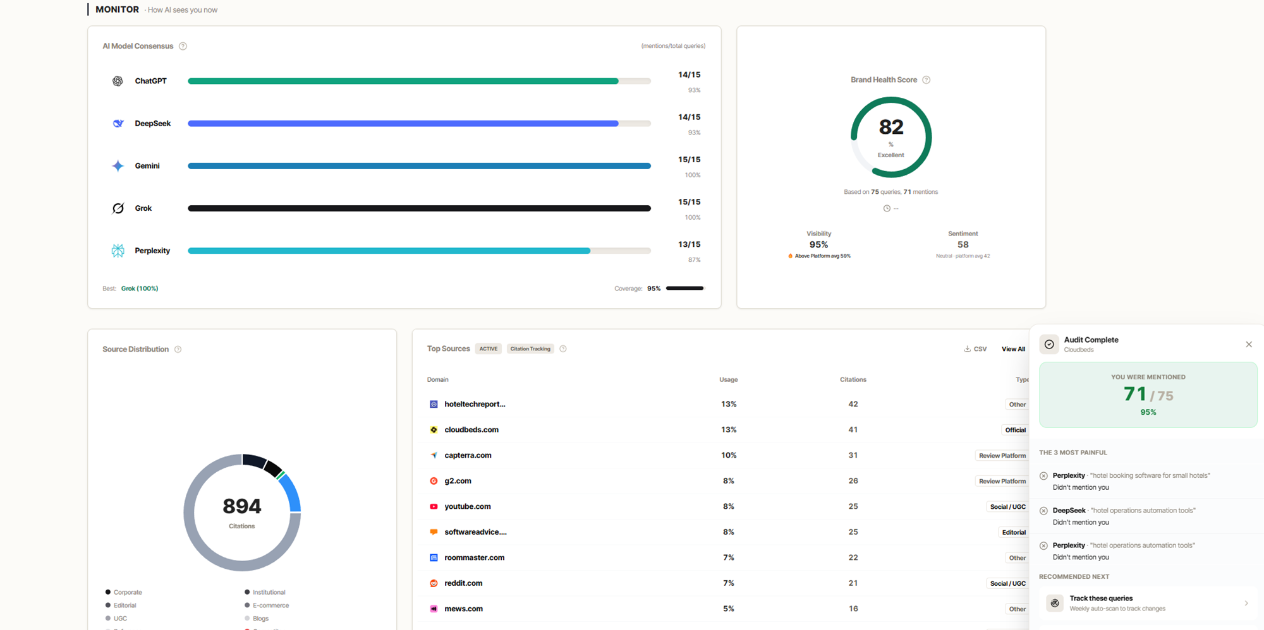Click the capterra.com favicon

pos(434,455)
